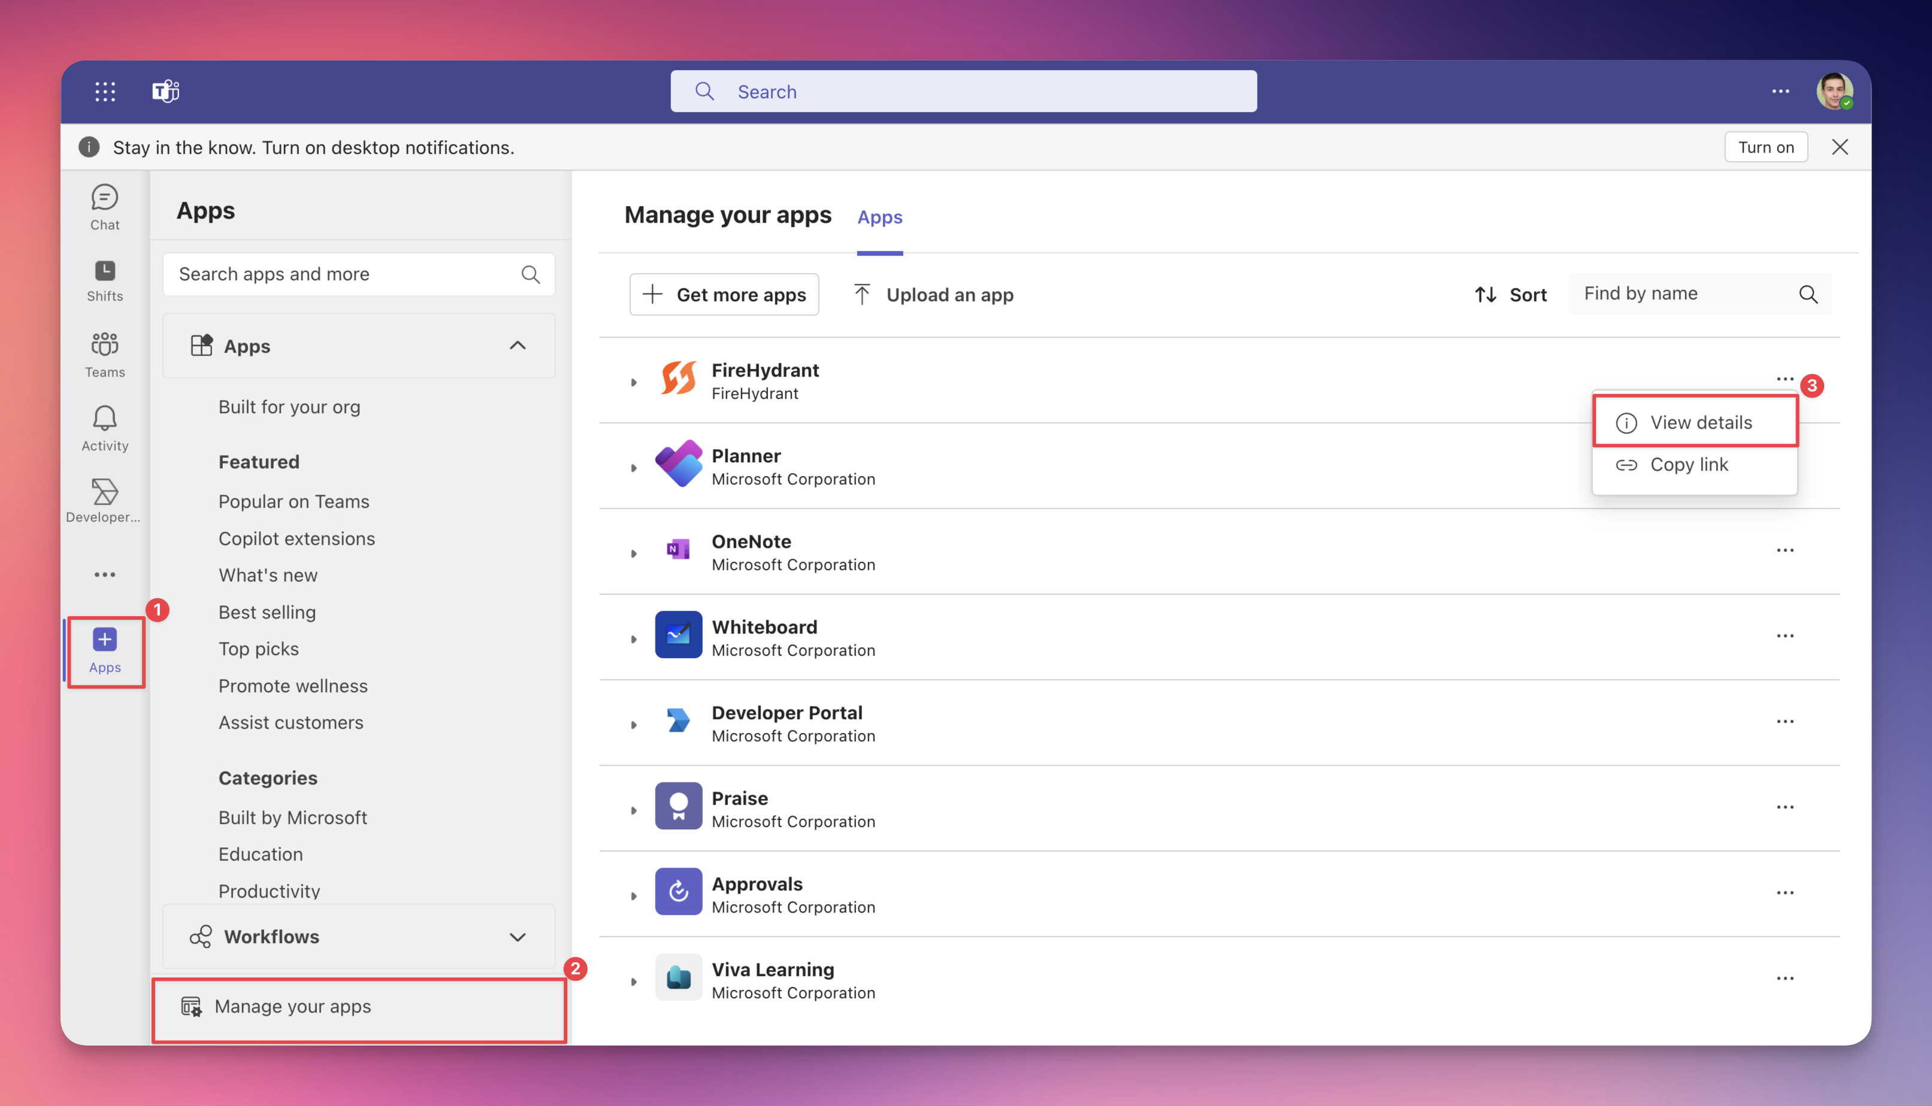The image size is (1932, 1106).
Task: Expand the Praise row
Action: click(x=633, y=811)
